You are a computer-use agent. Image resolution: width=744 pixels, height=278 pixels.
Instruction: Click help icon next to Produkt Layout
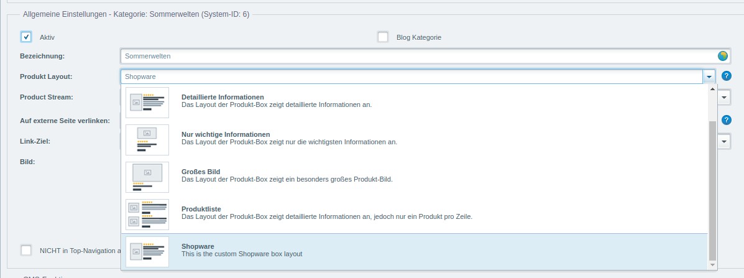pos(726,76)
